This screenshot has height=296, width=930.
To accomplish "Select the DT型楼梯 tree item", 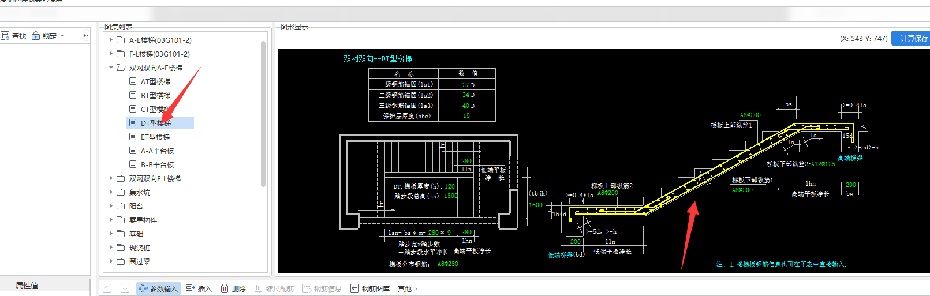I will pos(160,123).
